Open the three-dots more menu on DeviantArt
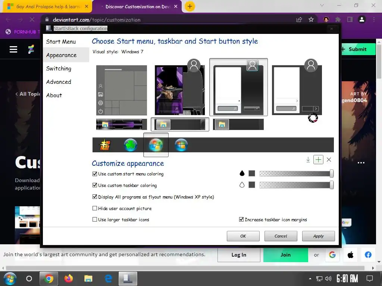Screen dimensions: 382x286 tap(361, 163)
